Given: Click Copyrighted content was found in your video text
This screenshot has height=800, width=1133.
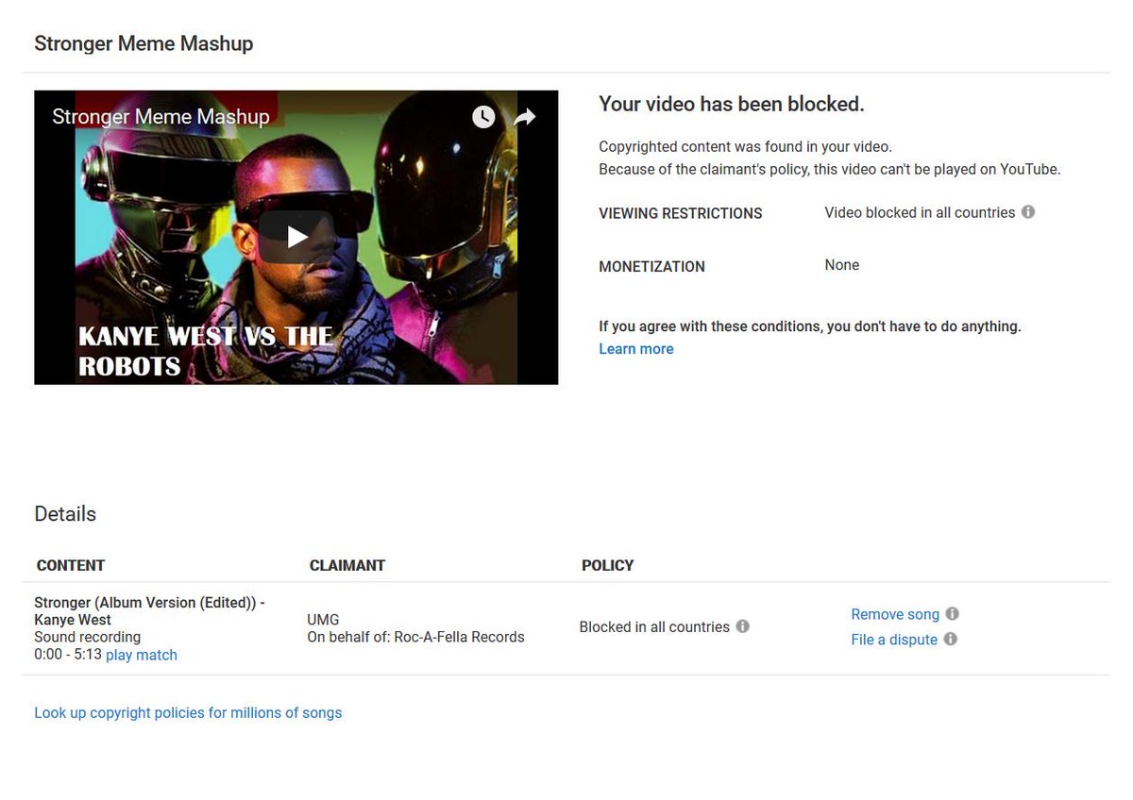Looking at the screenshot, I should 745,147.
